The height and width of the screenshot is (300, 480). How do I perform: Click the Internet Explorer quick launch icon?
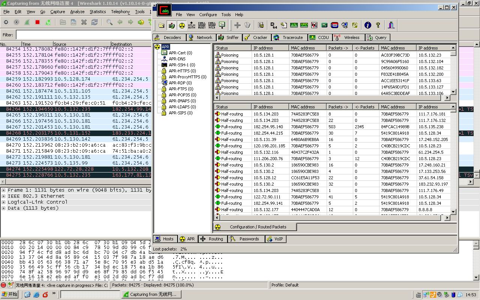[36, 294]
